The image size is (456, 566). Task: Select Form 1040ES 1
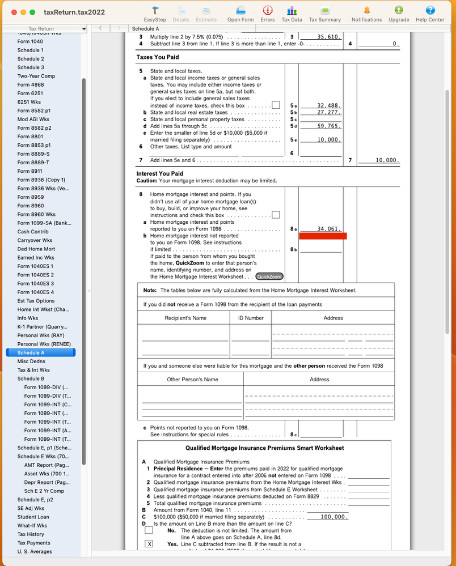pos(35,266)
